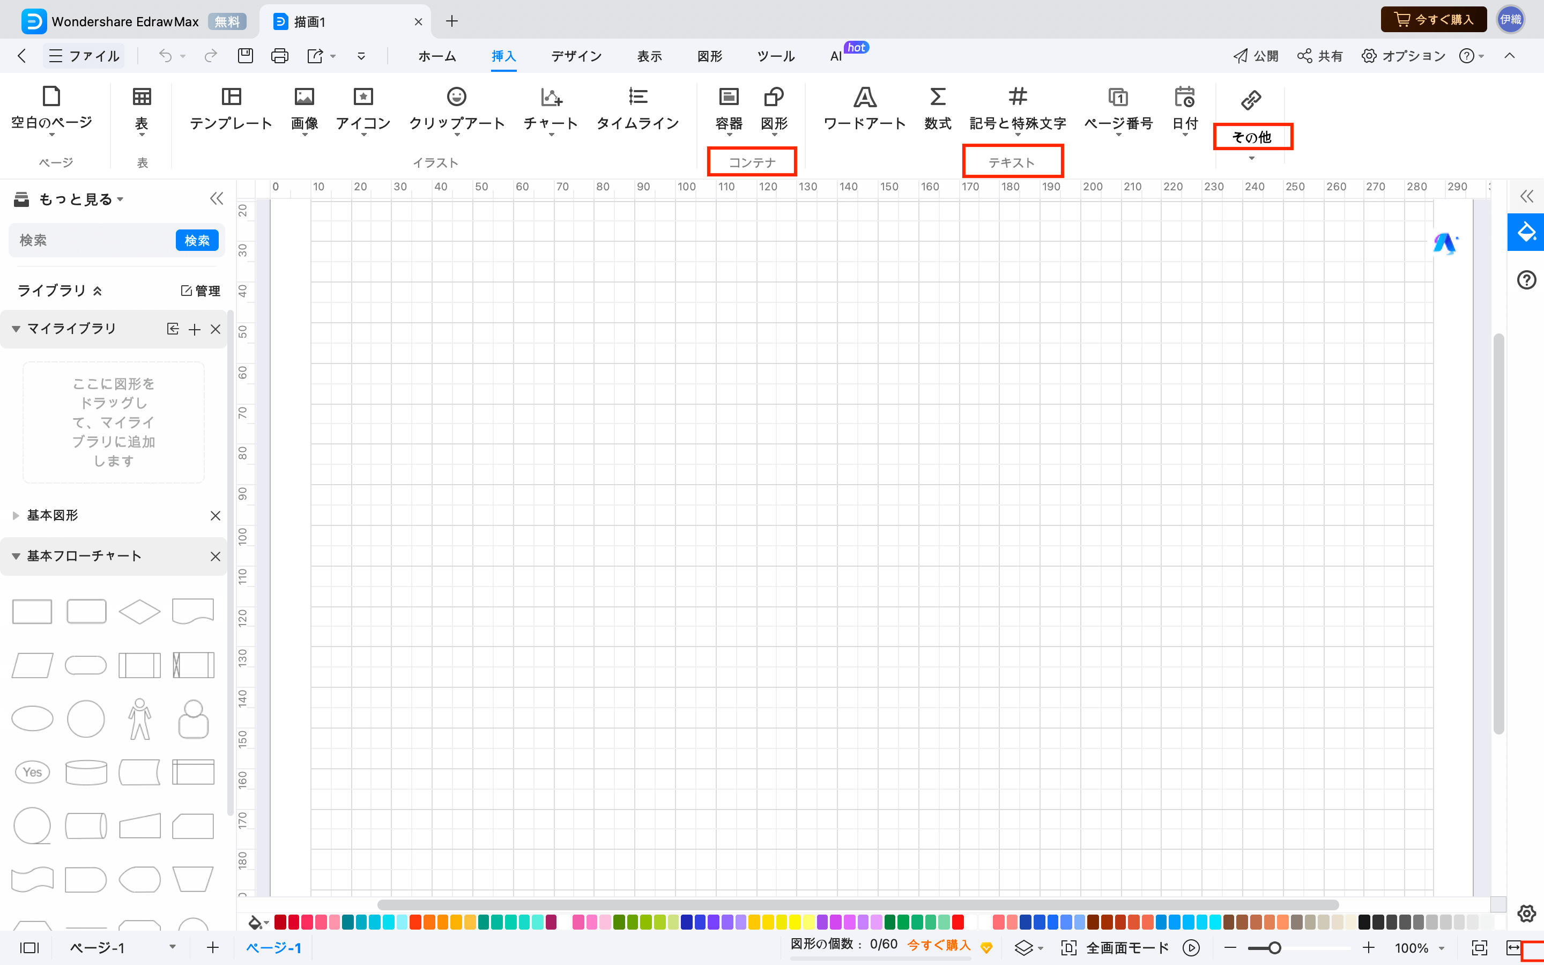
Task: Open the quick access customize dropdown
Action: [361, 56]
